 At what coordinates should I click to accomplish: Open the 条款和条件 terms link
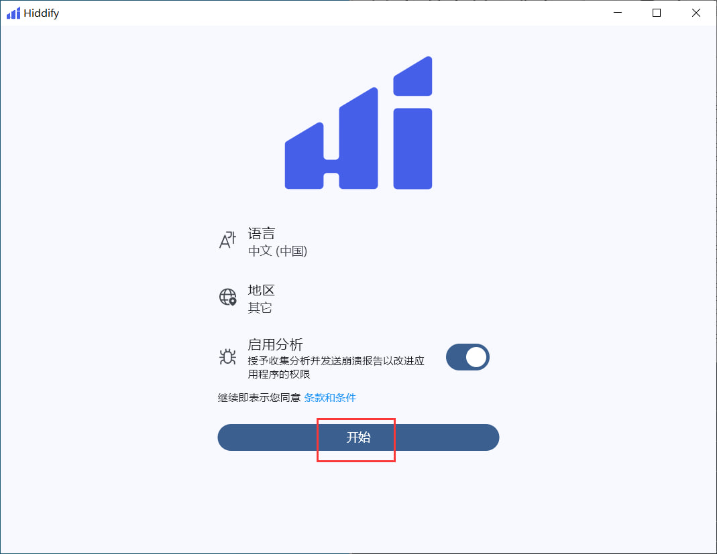tap(330, 398)
